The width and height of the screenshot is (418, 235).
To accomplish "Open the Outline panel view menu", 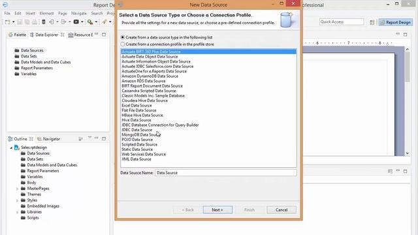I will [90, 138].
